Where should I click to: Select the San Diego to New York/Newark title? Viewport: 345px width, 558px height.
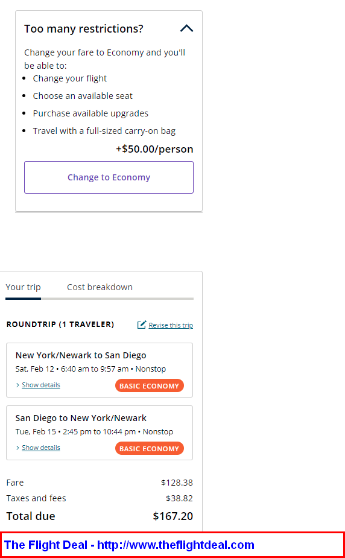(81, 418)
